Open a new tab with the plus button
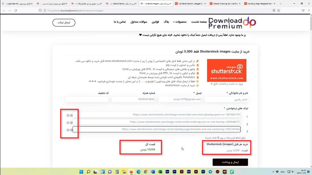This screenshot has width=312, height=175. pos(281,4)
